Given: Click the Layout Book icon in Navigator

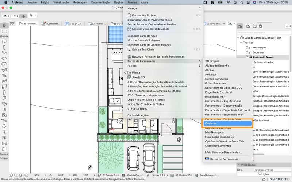Looking at the screenshot, I should [254, 26].
